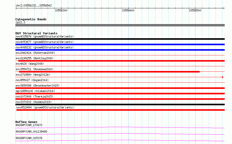Click the red bar for esv3659396
Viewport: 232px width, 144px height.
click(120, 88)
